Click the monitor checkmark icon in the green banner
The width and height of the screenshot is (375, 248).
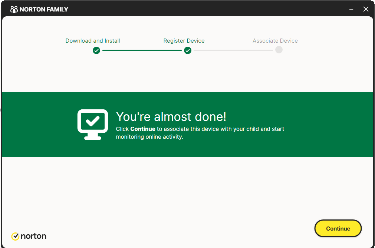point(93,125)
